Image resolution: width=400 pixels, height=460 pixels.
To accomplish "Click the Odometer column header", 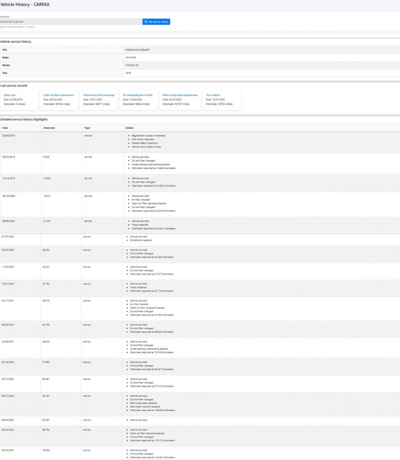I will tap(49, 128).
